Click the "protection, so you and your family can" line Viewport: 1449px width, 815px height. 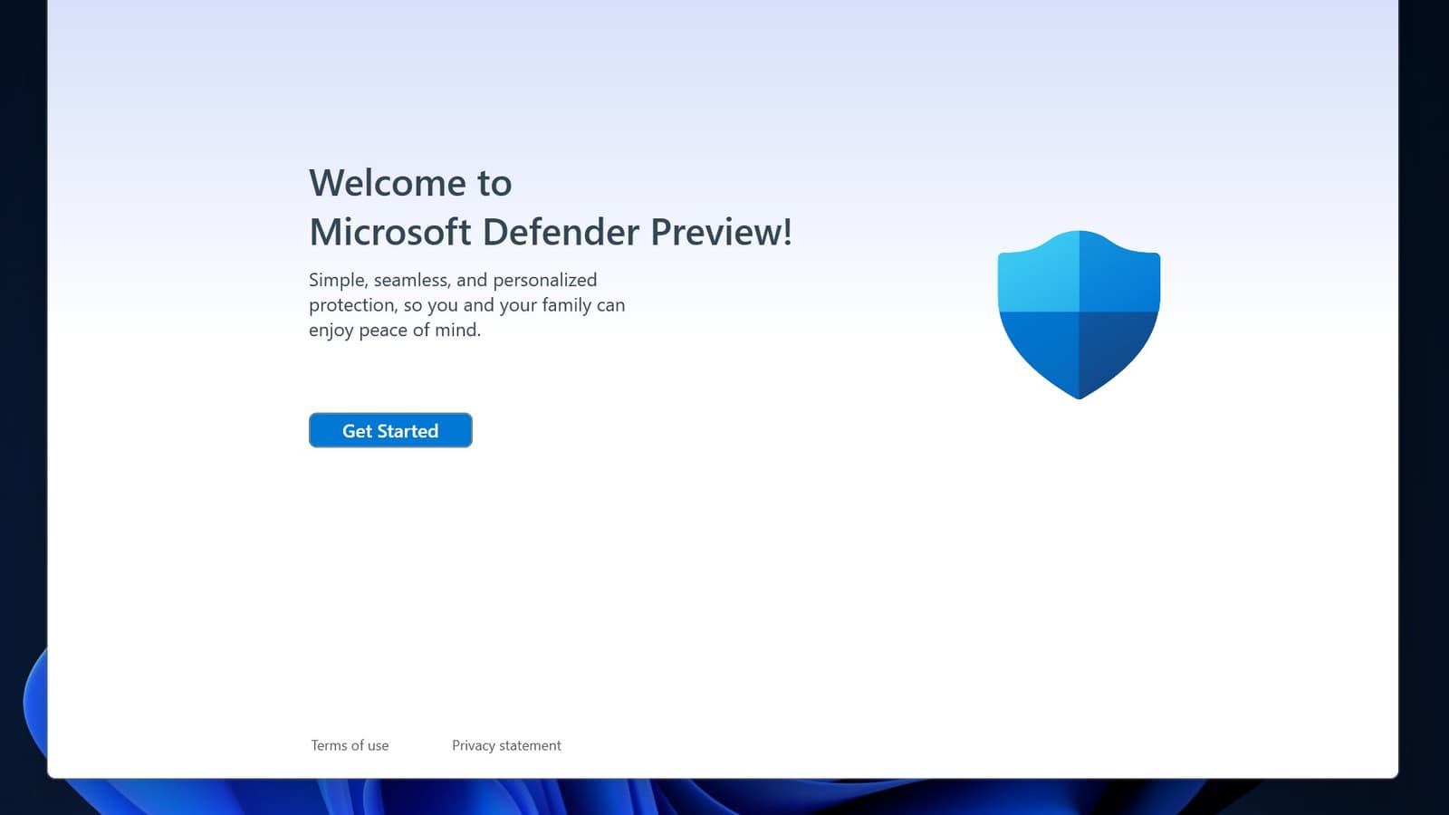(466, 305)
